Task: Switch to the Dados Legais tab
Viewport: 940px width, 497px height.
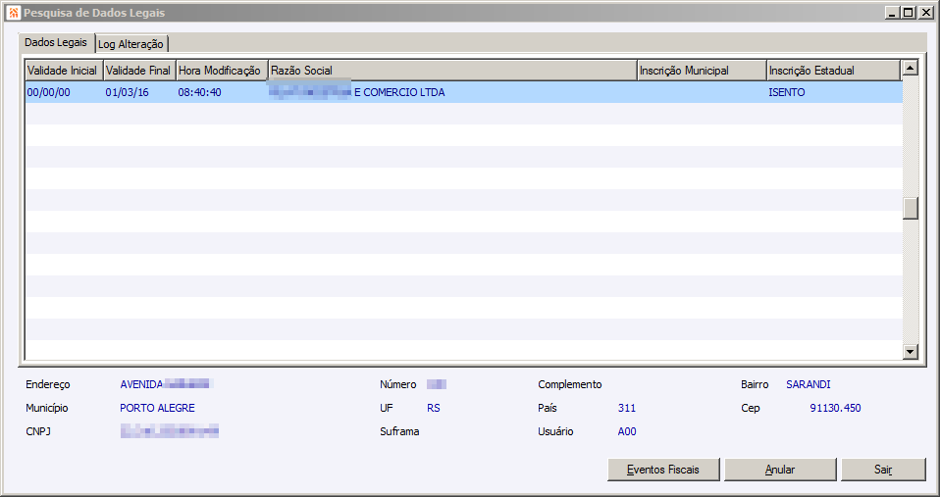Action: (56, 42)
